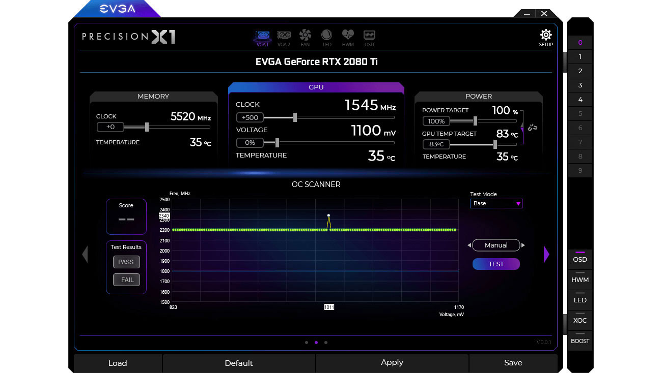The width and height of the screenshot is (662, 373).
Task: Click the Apply button
Action: tap(392, 363)
